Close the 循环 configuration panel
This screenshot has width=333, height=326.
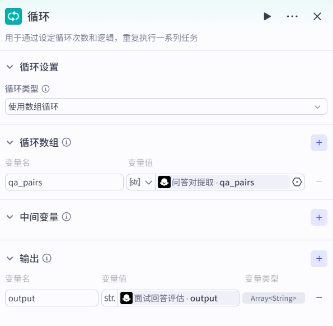point(317,16)
